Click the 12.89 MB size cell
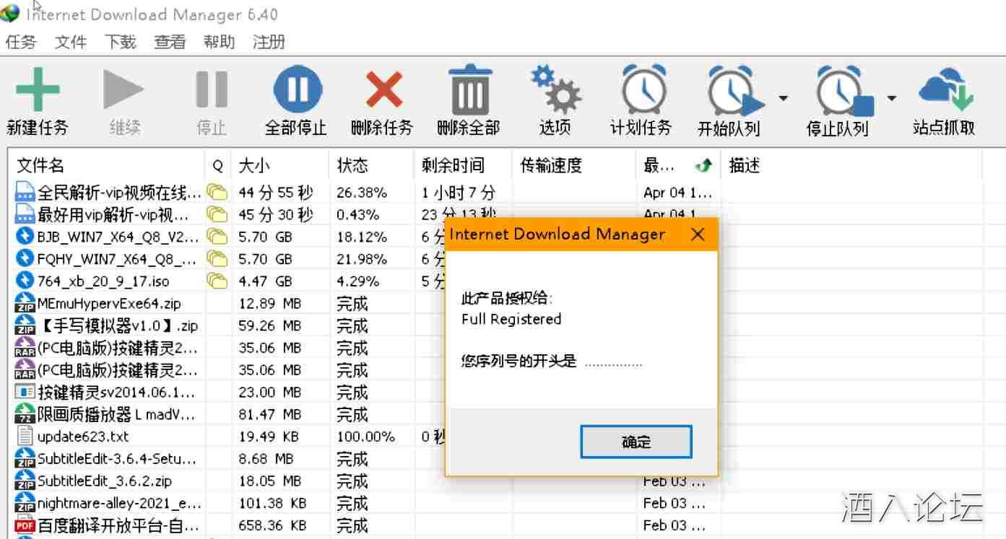This screenshot has width=1006, height=539. pyautogui.click(x=270, y=304)
